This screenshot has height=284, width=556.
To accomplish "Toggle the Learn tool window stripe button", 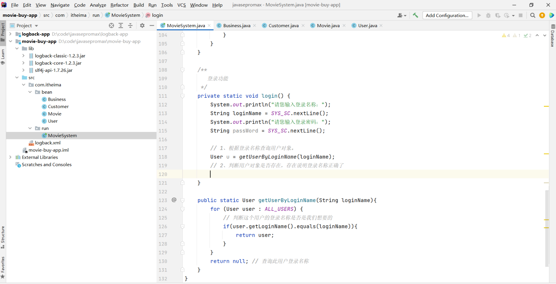I will 3,57.
